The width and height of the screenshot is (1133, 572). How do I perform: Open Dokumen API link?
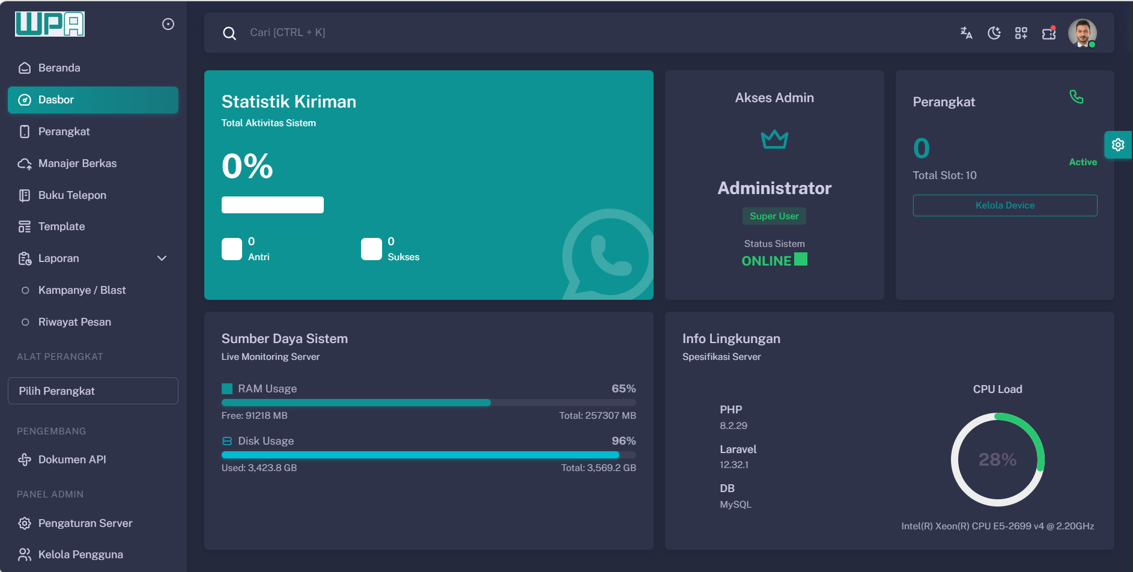[x=71, y=459]
